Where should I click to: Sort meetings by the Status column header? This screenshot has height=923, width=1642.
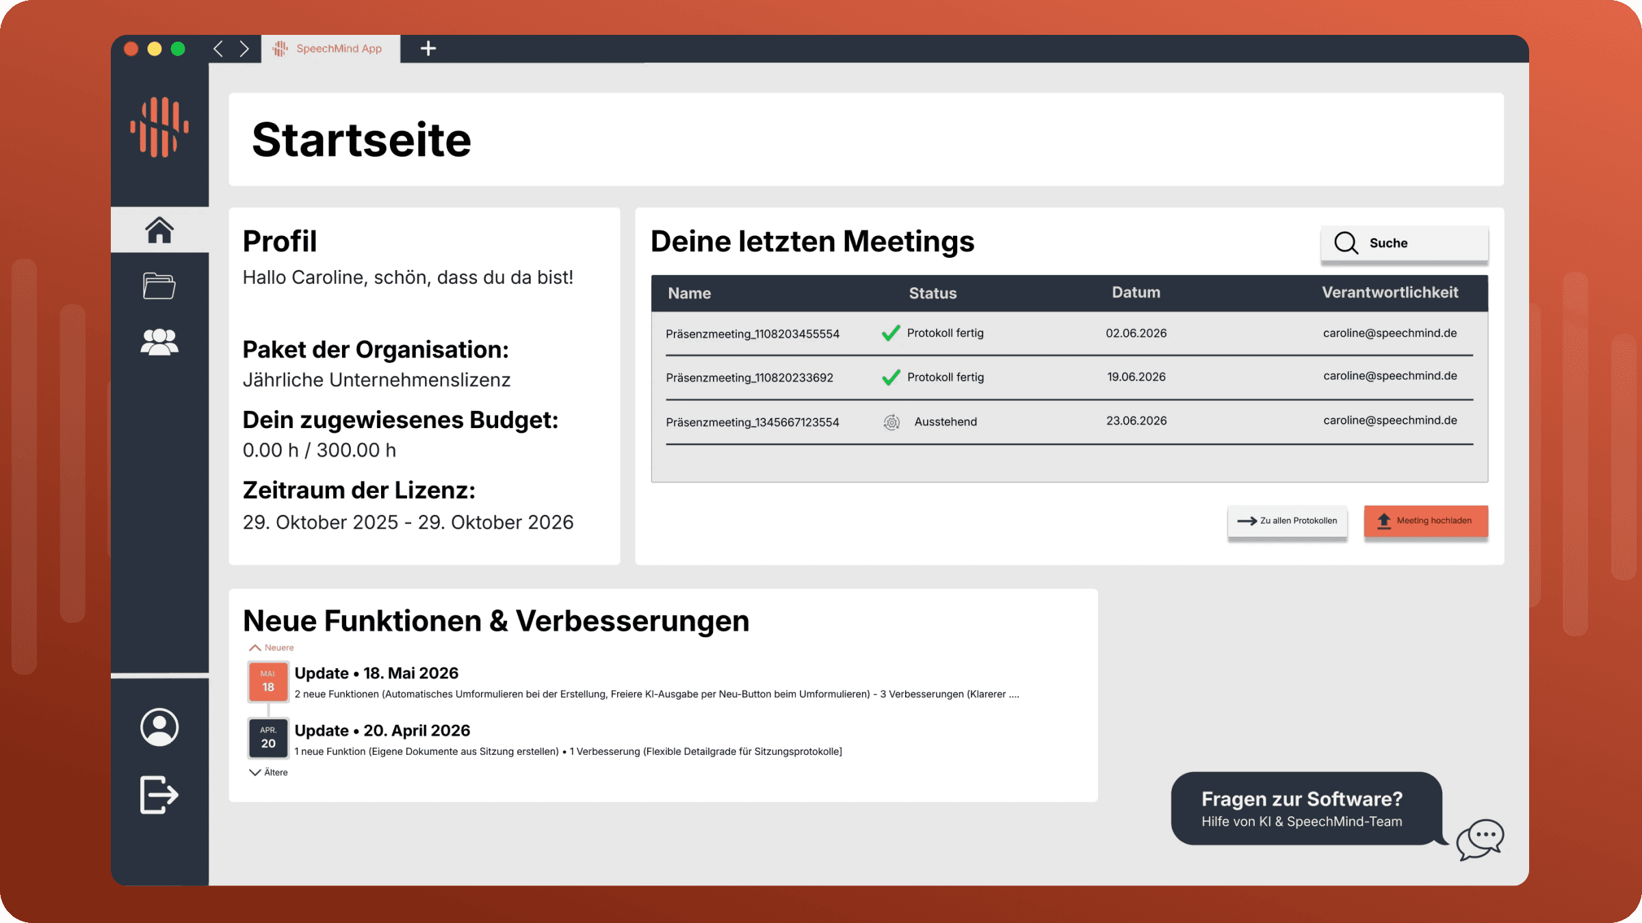pyautogui.click(x=933, y=293)
